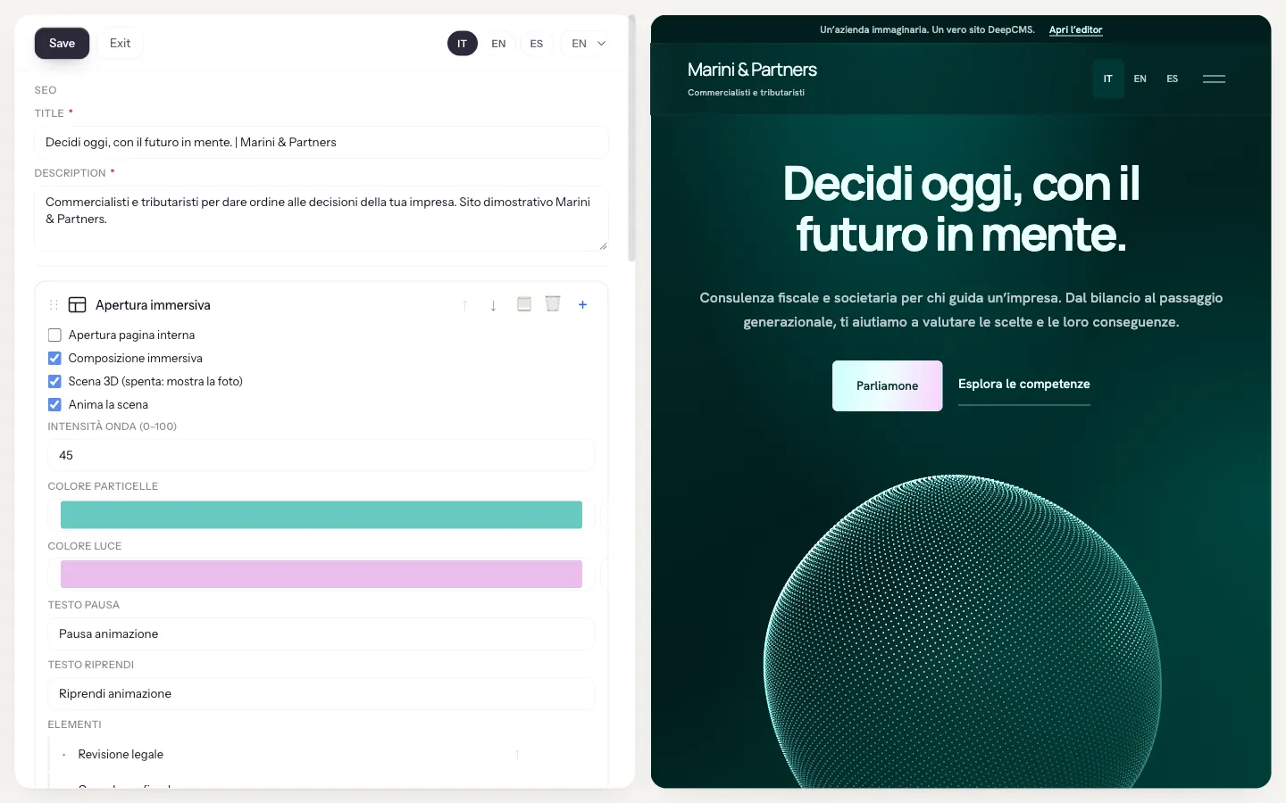This screenshot has width=1286, height=803.
Task: Switch editor language to IT
Action: point(462,43)
